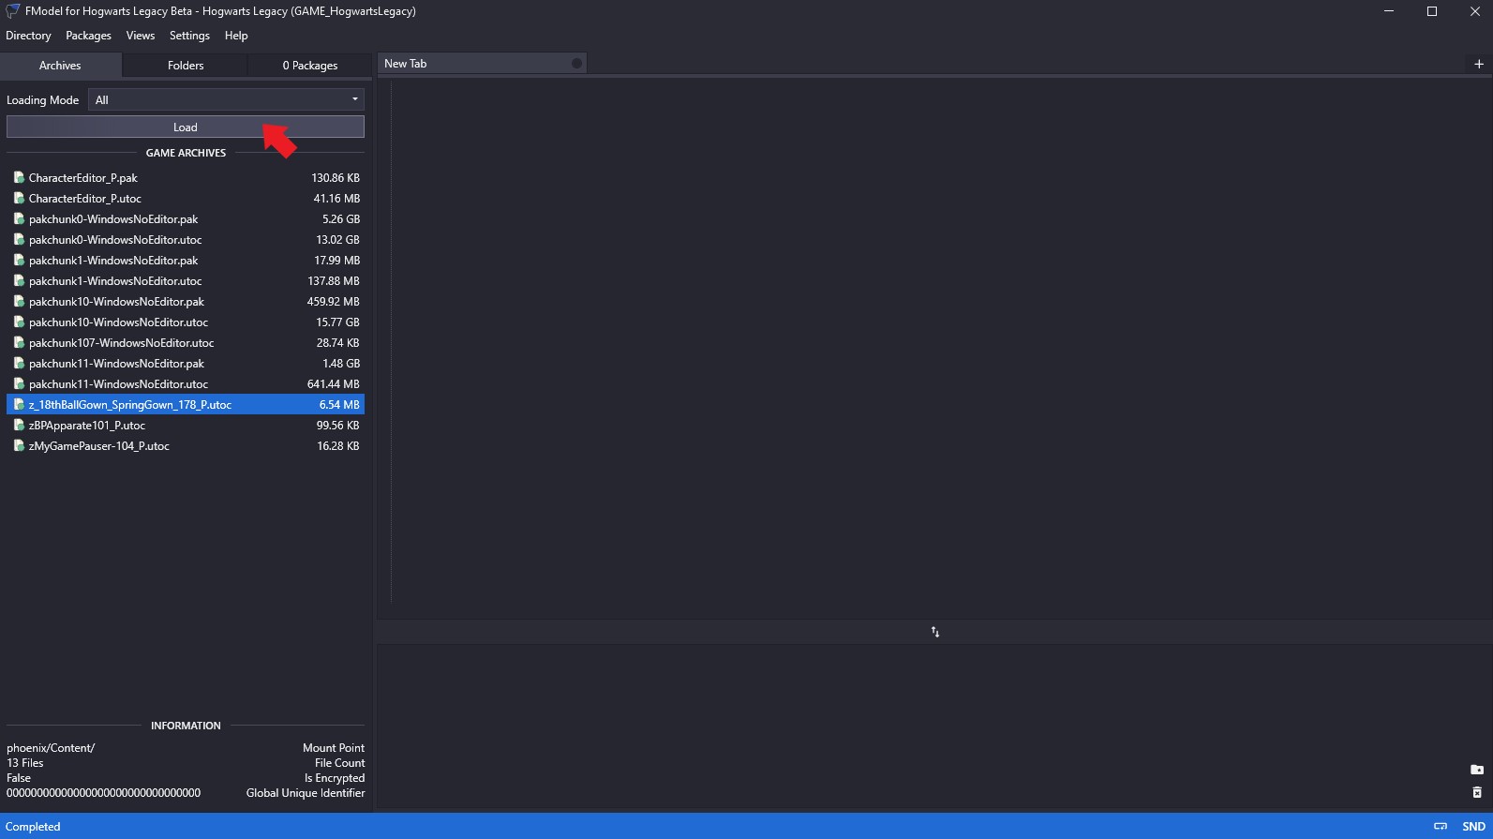Screen dimensions: 1493x839
Task: Click the file icon beside pakchunk0-WindowsNoEditor.pak
Action: pos(19,218)
